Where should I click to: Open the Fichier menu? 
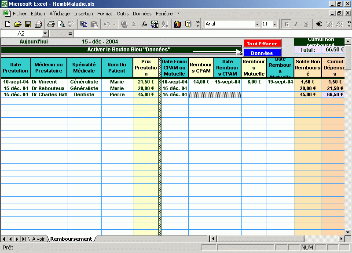[19, 14]
